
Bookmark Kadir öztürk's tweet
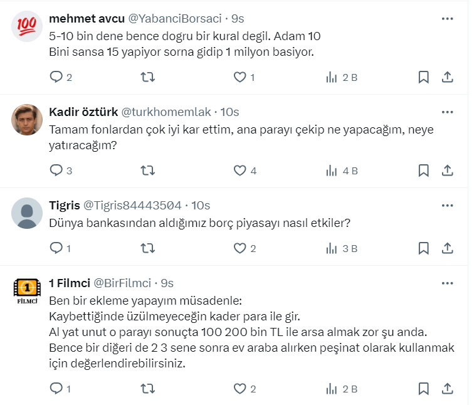pyautogui.click(x=423, y=170)
